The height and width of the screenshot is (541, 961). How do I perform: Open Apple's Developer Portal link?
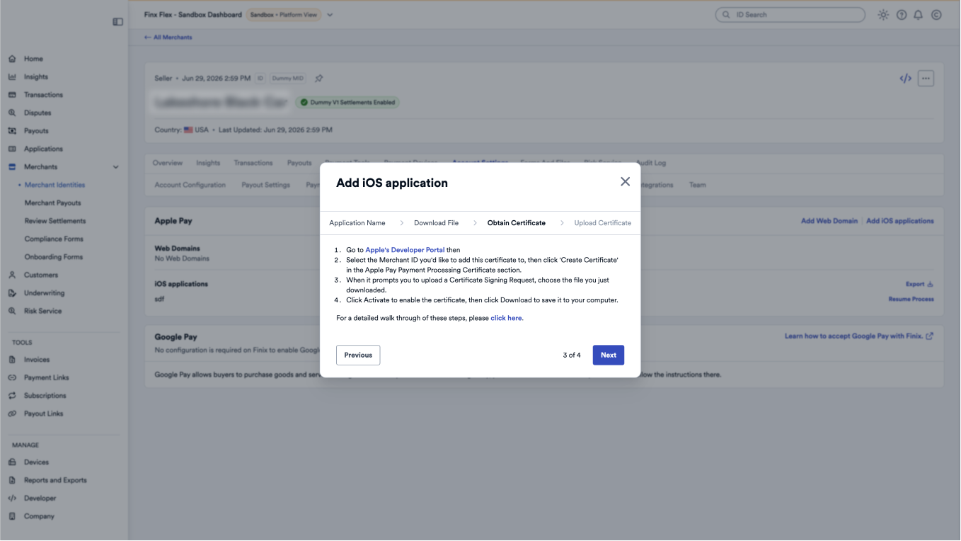tap(405, 250)
